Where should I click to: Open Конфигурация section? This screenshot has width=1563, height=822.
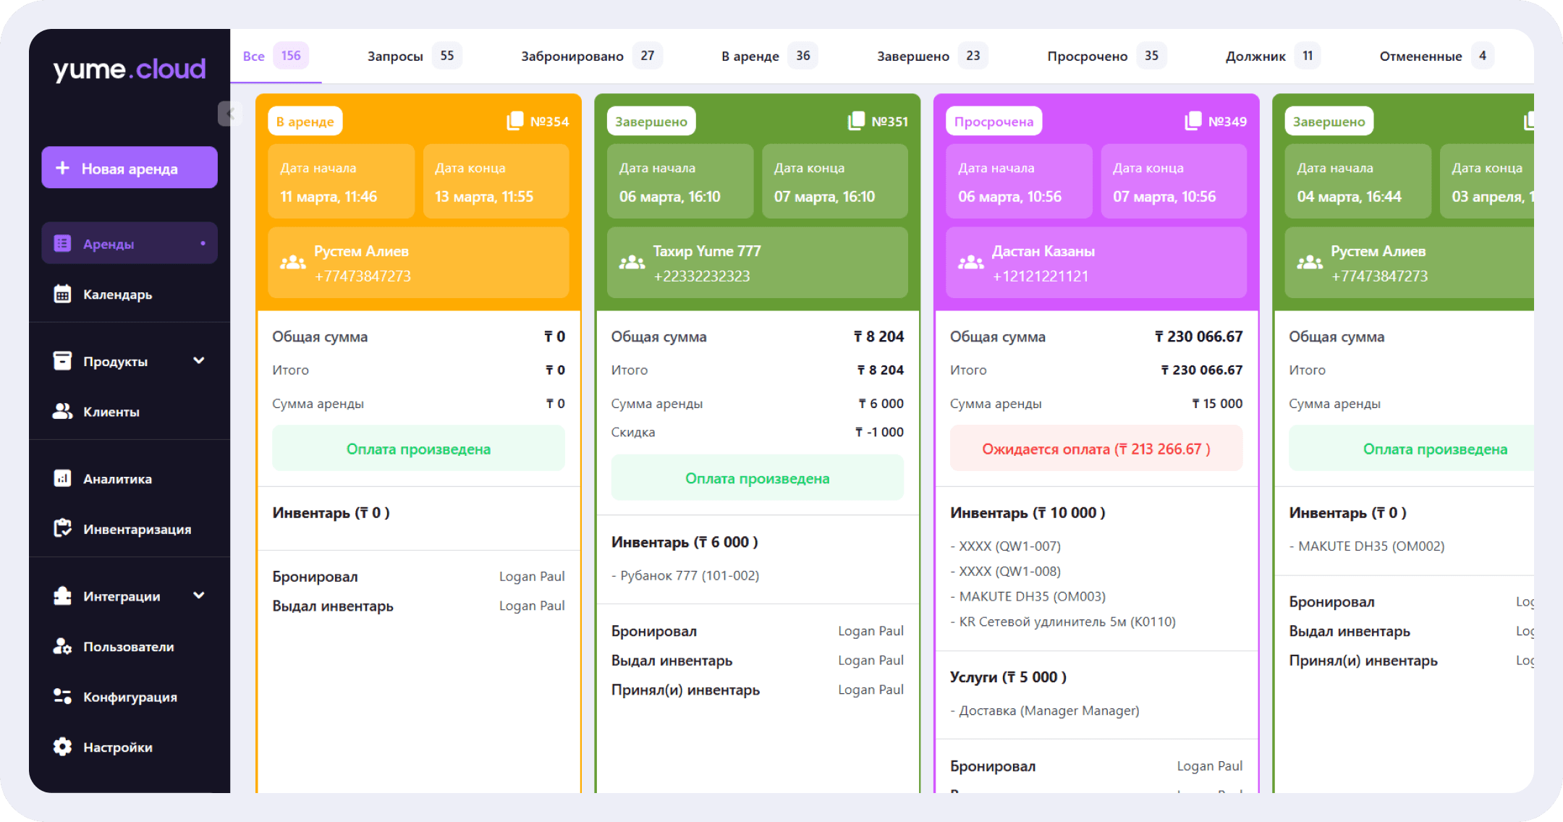(130, 696)
